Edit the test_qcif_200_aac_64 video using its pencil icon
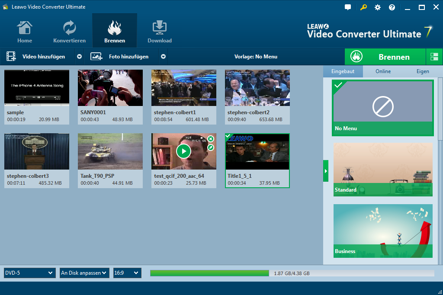 pyautogui.click(x=211, y=147)
